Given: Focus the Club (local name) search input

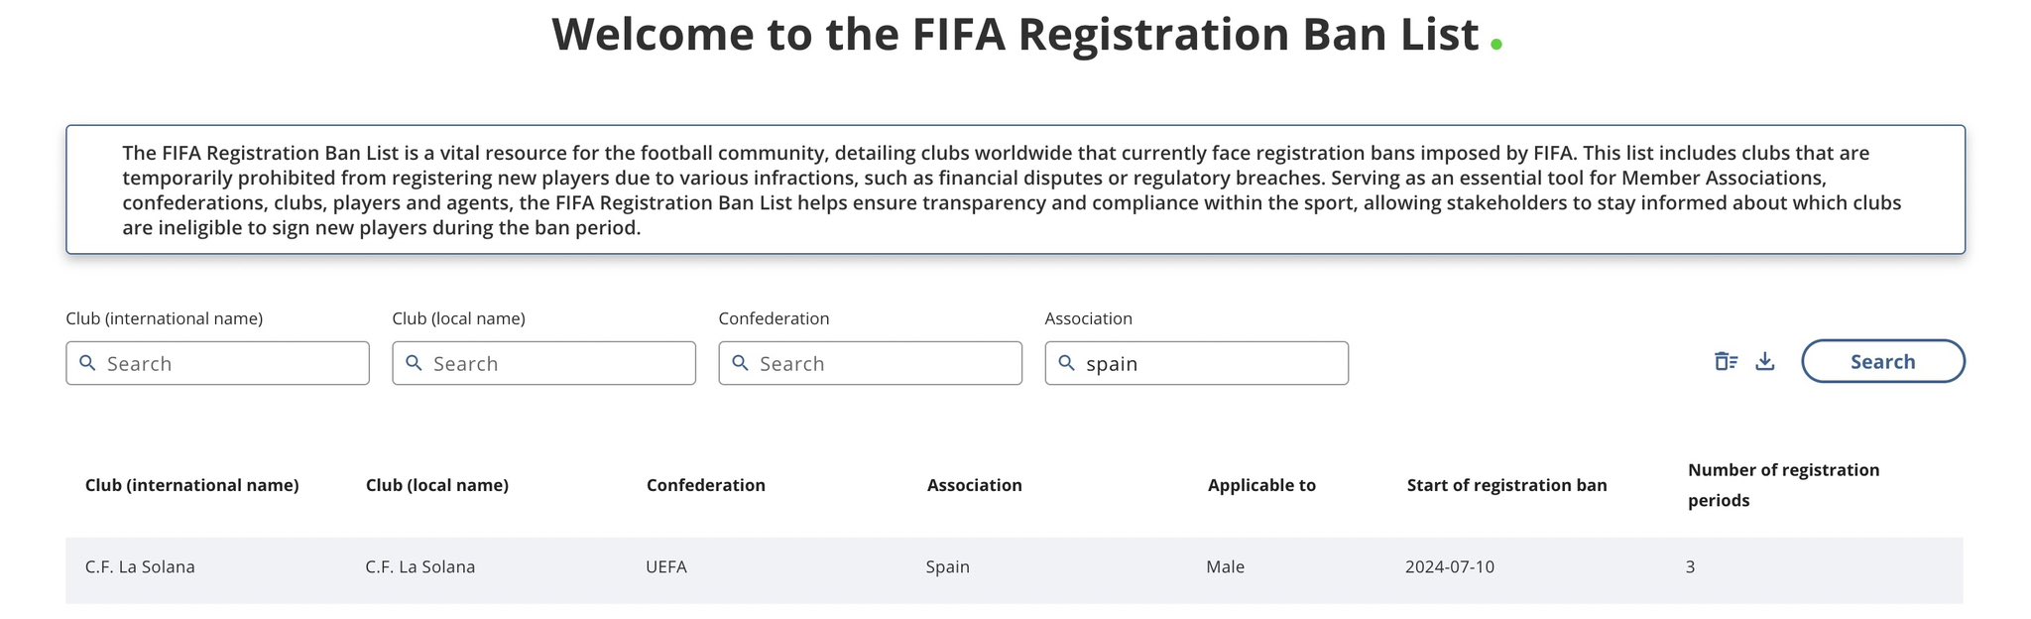Looking at the screenshot, I should coord(544,363).
